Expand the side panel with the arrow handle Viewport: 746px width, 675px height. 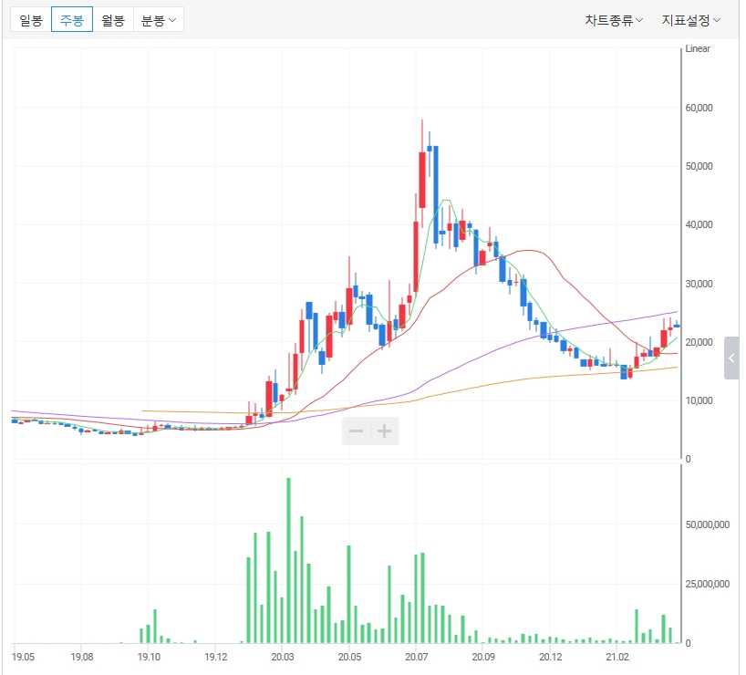[x=731, y=358]
